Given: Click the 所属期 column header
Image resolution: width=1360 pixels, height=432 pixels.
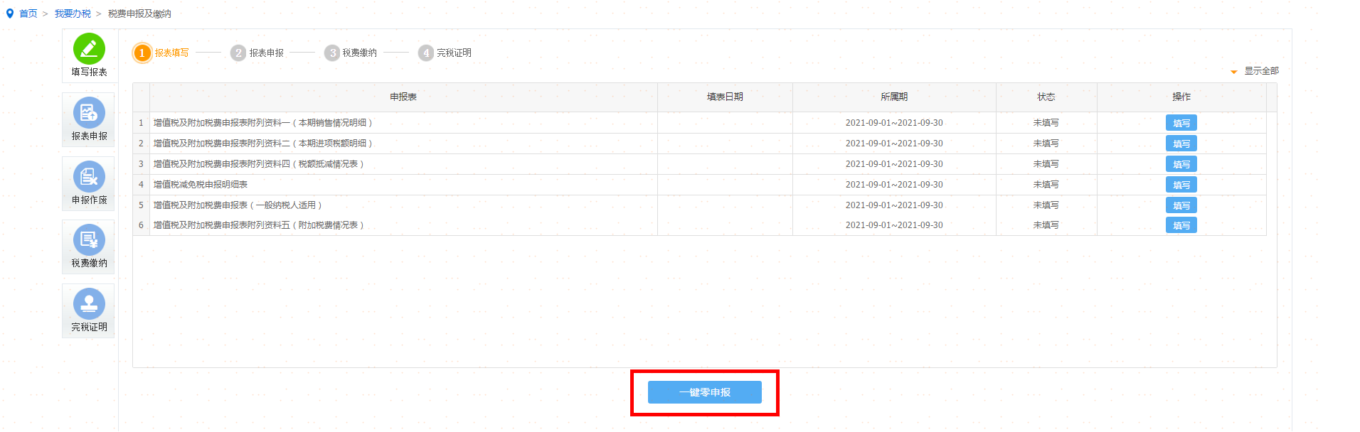Looking at the screenshot, I should [x=894, y=97].
